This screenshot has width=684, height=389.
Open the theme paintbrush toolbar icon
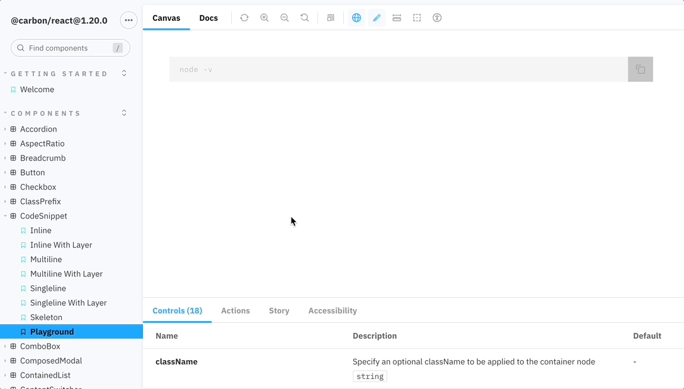click(377, 18)
